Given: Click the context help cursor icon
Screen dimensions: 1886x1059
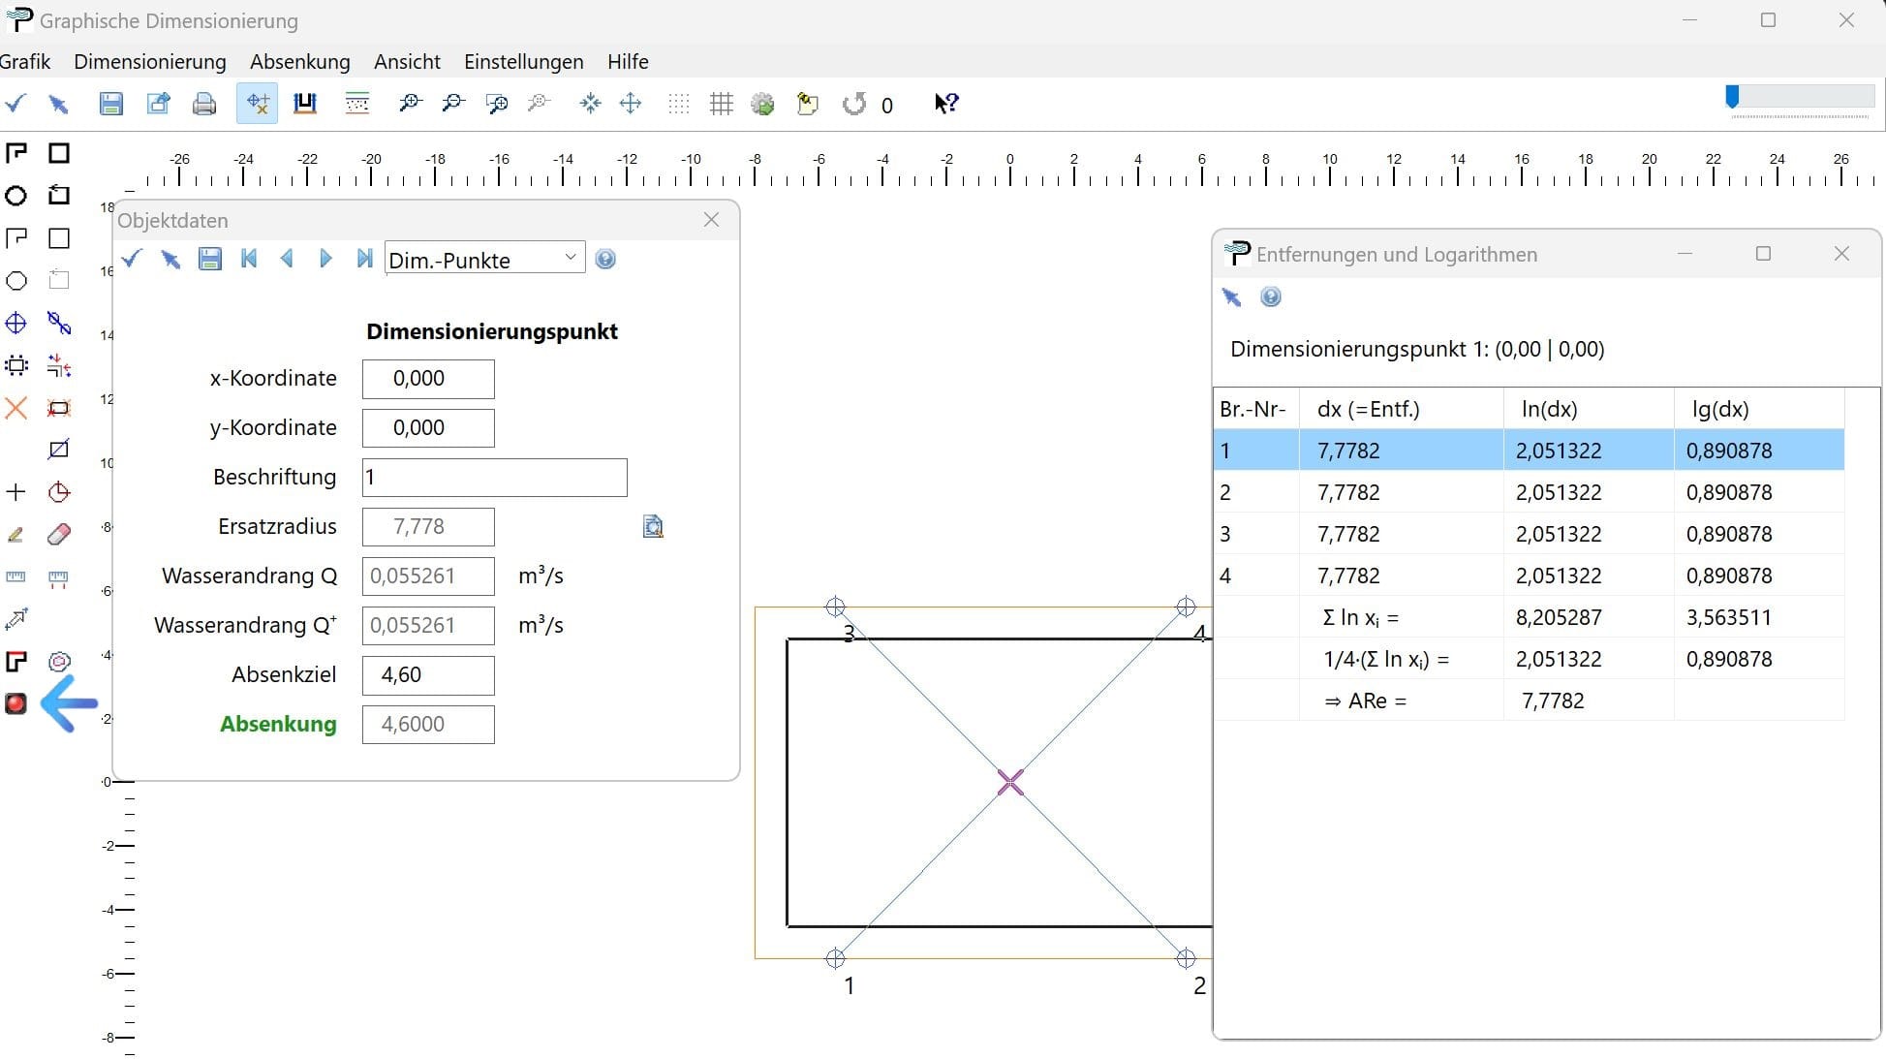Looking at the screenshot, I should tap(945, 104).
